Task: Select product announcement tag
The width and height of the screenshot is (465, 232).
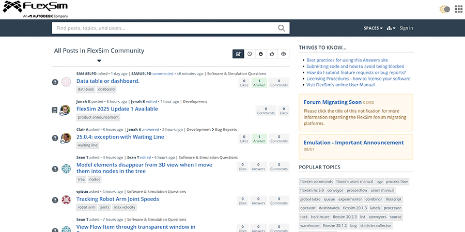Action: [x=98, y=117]
